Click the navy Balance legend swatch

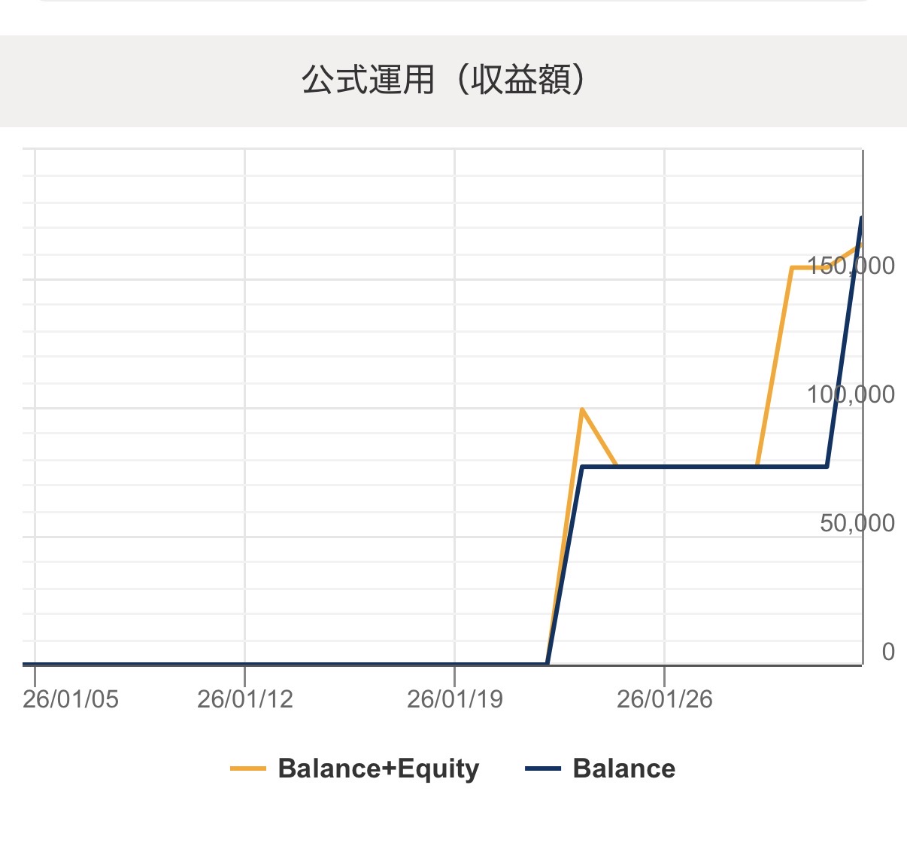click(543, 768)
